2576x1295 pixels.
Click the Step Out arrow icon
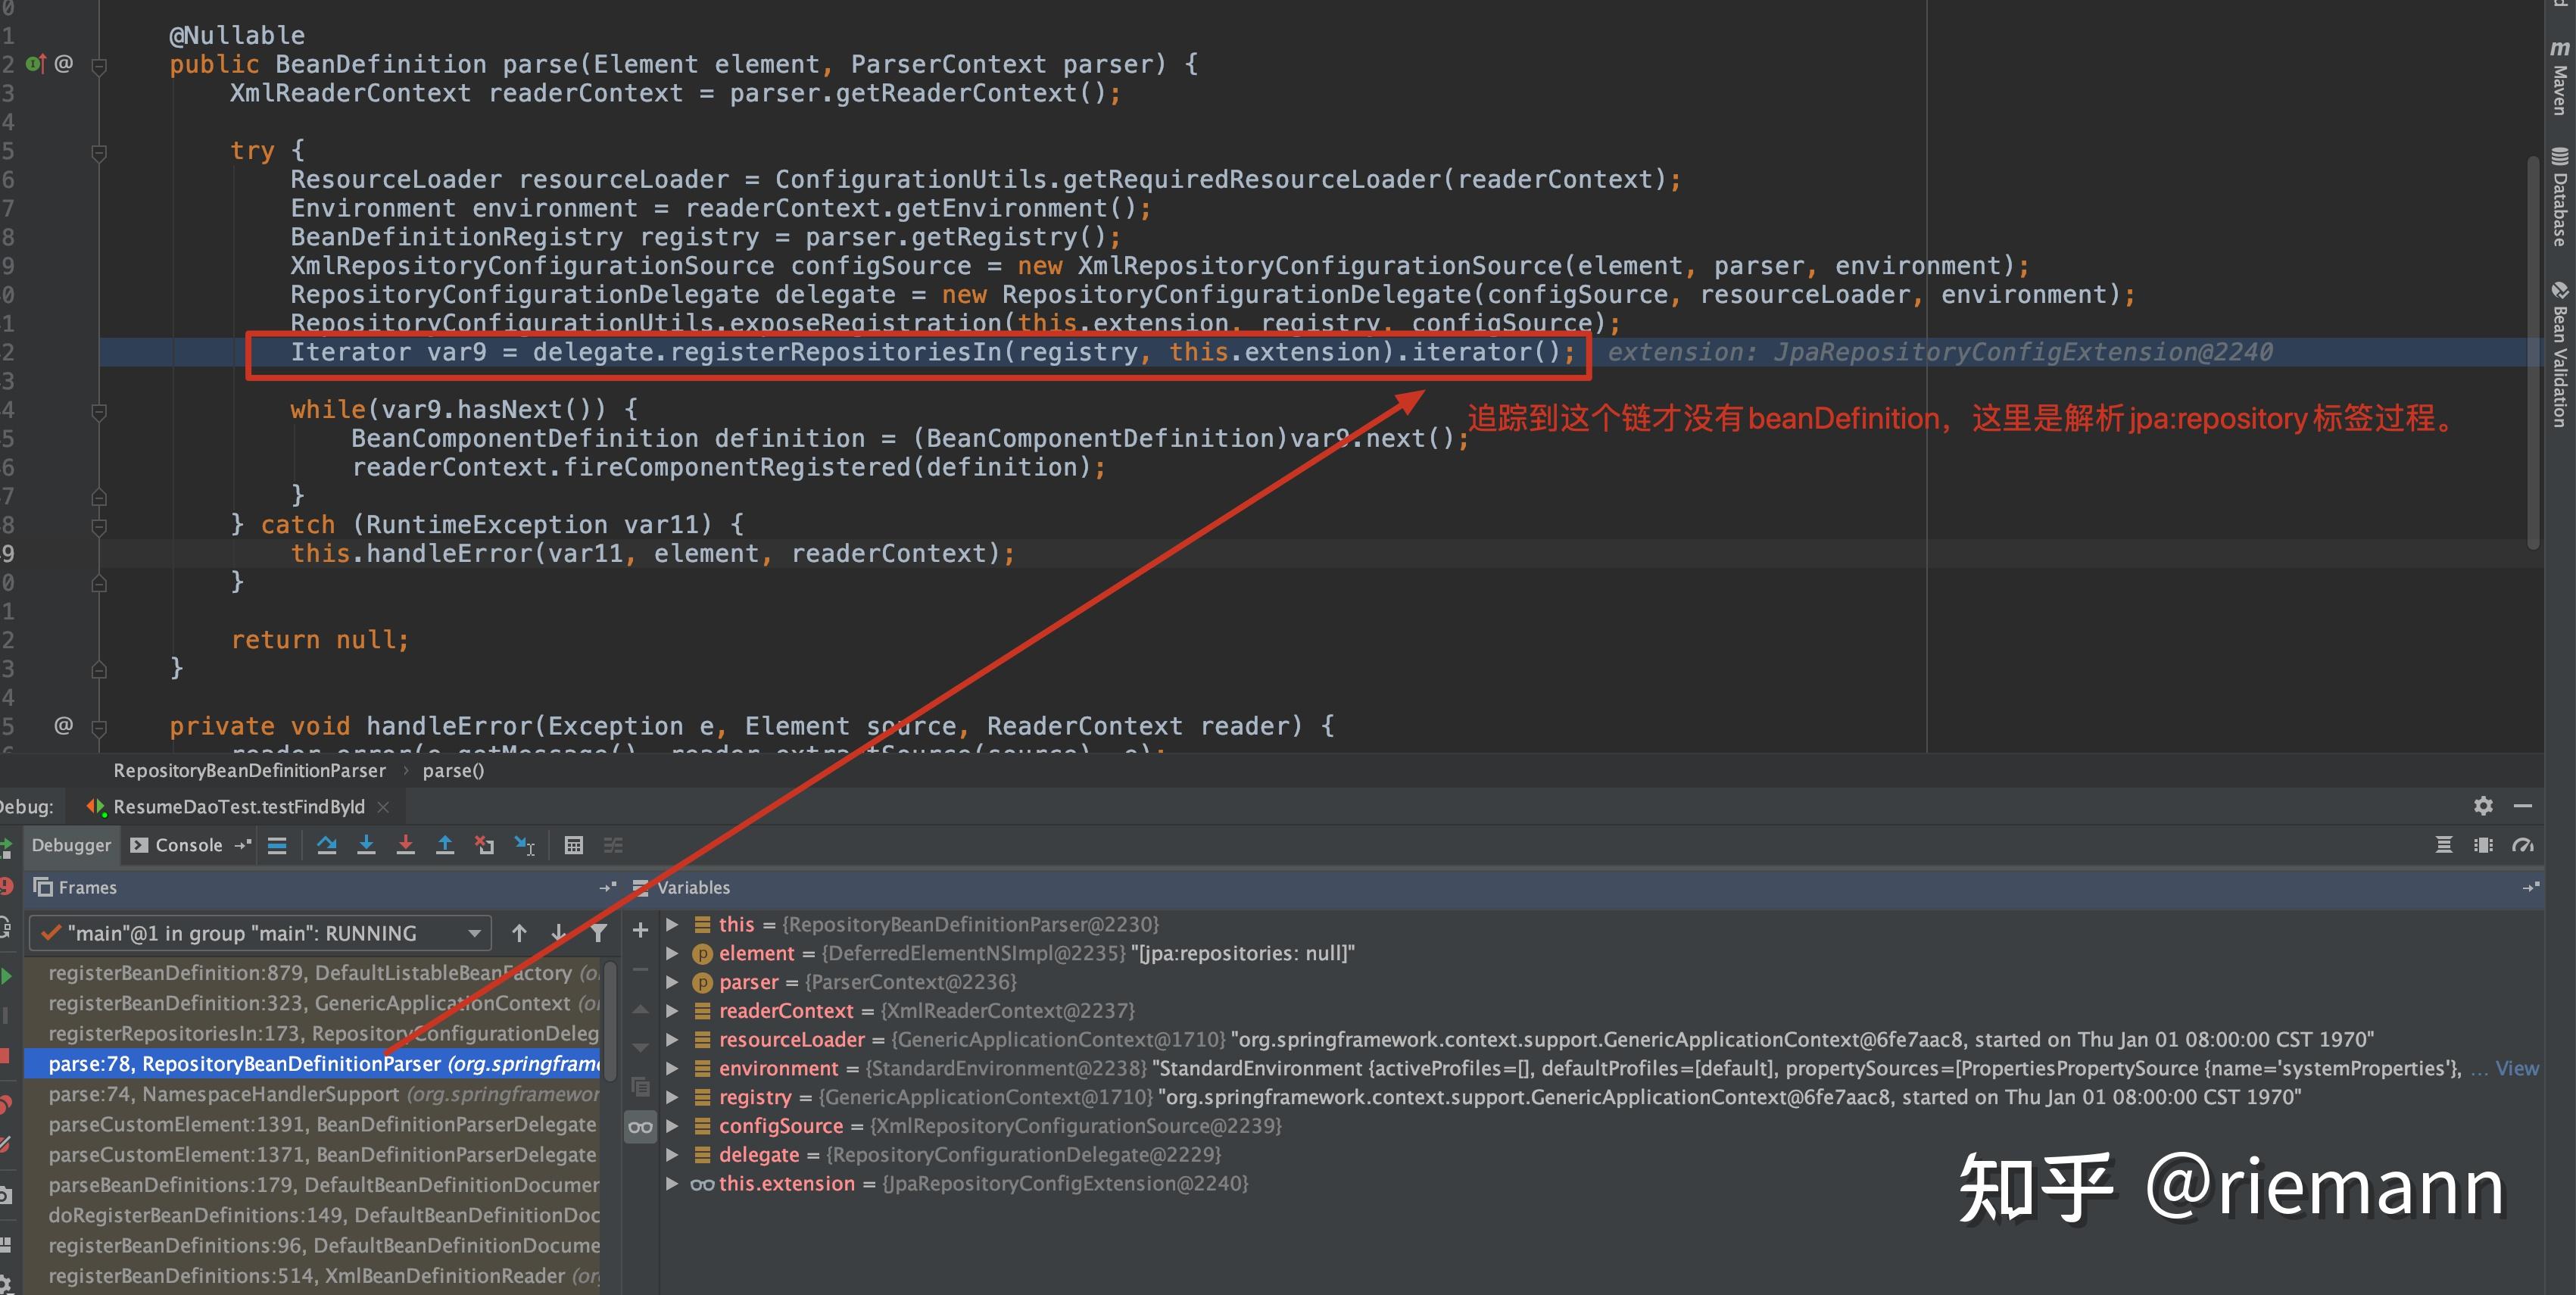point(445,845)
